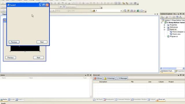Image resolution: width=185 pixels, height=104 pixels.
Task: Pin the Solution Explorer panel
Action: click(181, 14)
